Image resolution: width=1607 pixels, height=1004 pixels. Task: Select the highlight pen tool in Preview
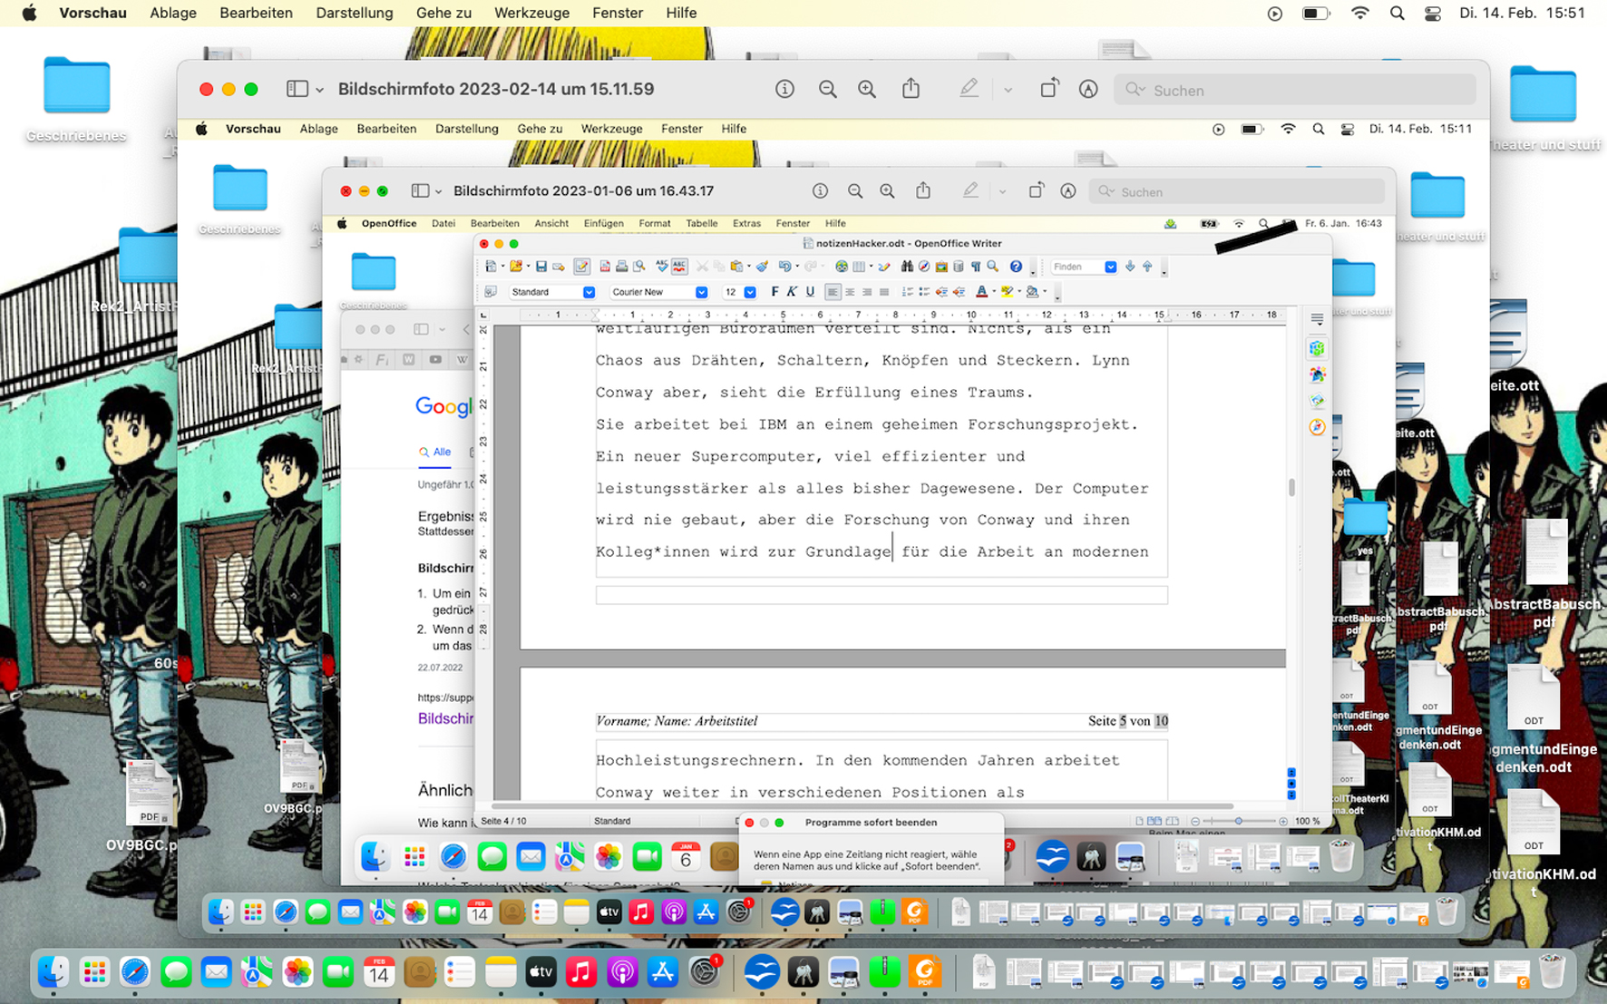pos(969,89)
